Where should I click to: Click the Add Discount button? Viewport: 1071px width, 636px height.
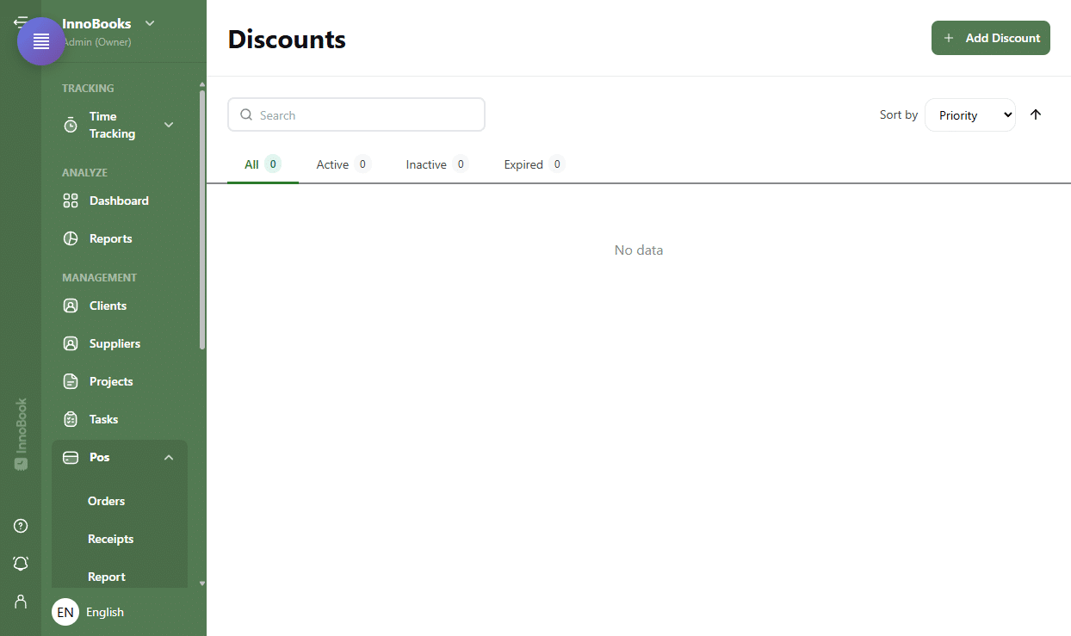tap(991, 38)
